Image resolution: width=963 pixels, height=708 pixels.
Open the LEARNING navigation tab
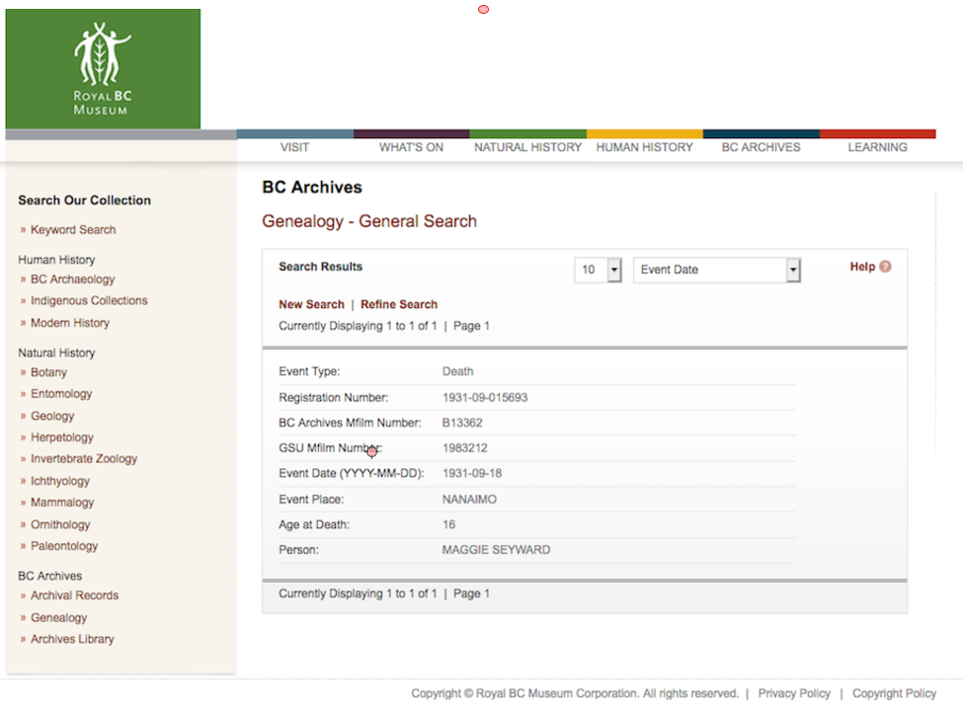click(877, 147)
